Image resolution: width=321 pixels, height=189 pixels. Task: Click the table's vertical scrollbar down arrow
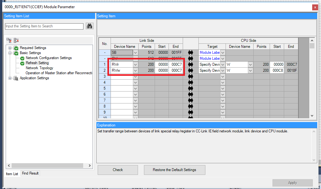pos(312,115)
